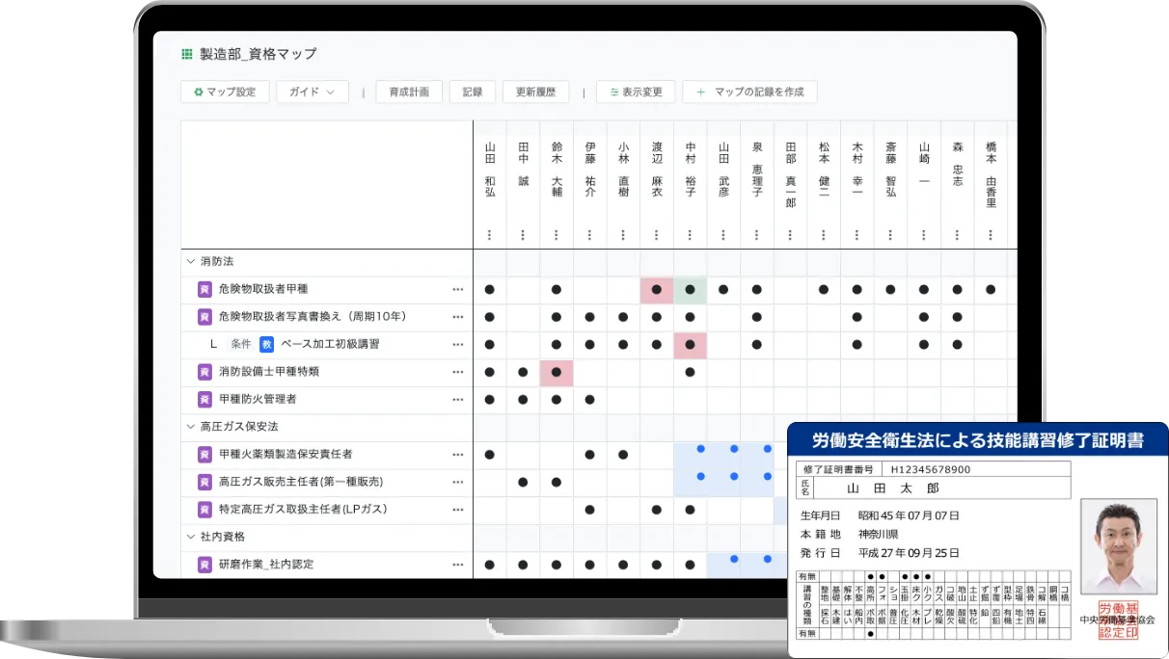Image resolution: width=1169 pixels, height=659 pixels.
Task: Open the ellipsis menu for 甲種防火管理者
Action: click(458, 399)
